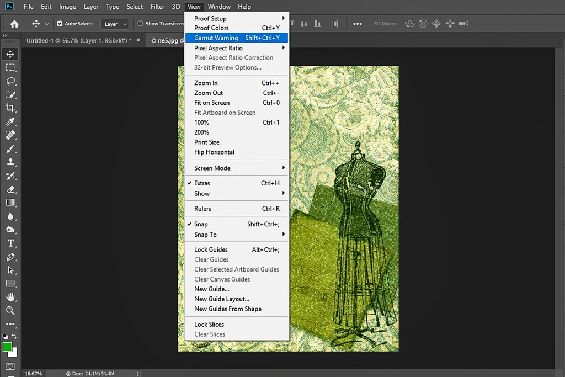Enable Show Transform Controls checkbox
The height and width of the screenshot is (377, 565).
(140, 24)
